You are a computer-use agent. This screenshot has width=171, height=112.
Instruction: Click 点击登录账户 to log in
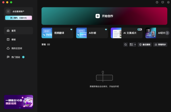18,11
